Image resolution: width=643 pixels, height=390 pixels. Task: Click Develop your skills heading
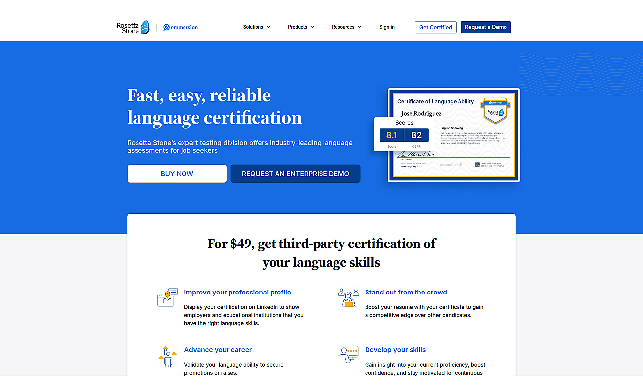point(395,350)
